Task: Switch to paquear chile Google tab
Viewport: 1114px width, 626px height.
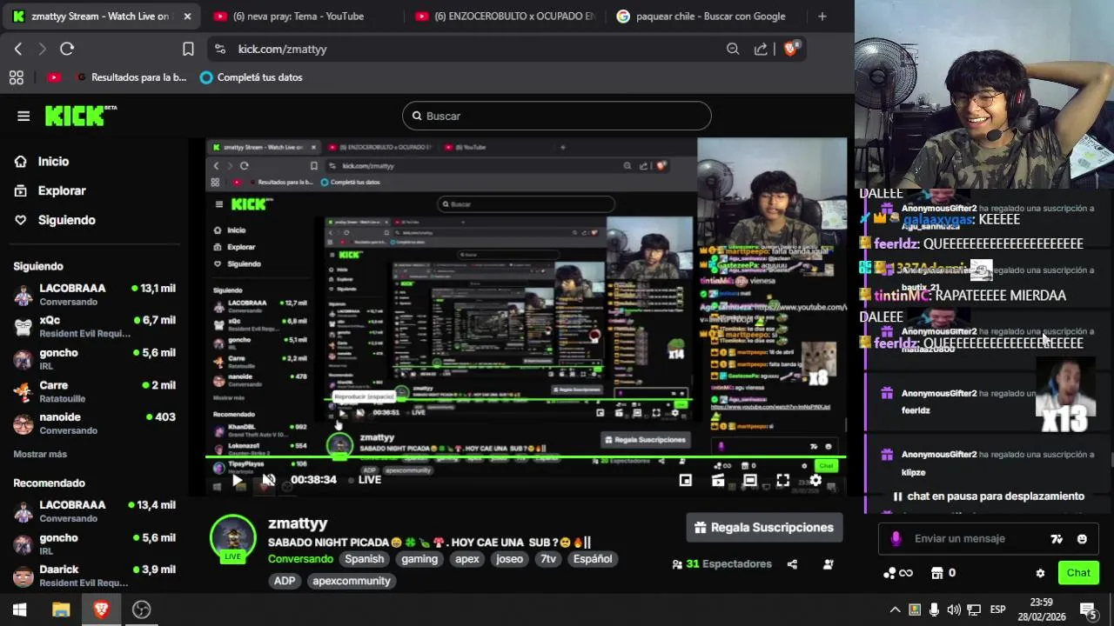Action: pyautogui.click(x=709, y=16)
